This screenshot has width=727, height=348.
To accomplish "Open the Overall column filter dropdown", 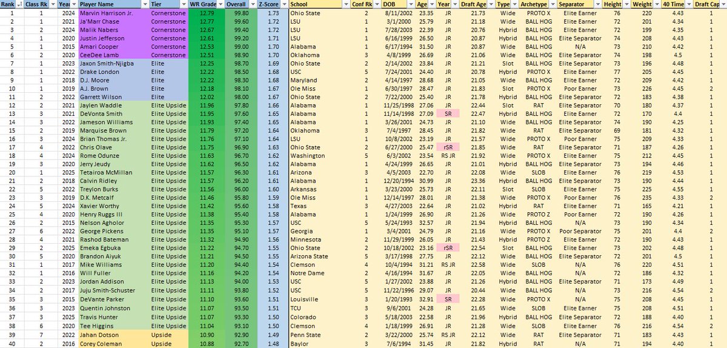I will click(253, 4).
